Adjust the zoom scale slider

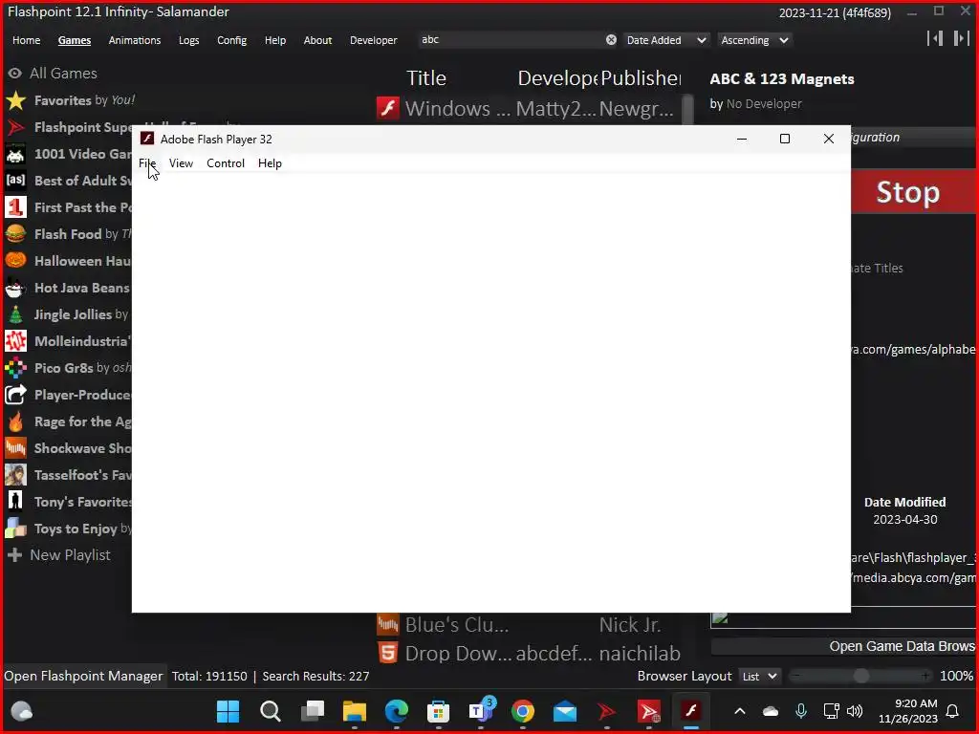860,676
